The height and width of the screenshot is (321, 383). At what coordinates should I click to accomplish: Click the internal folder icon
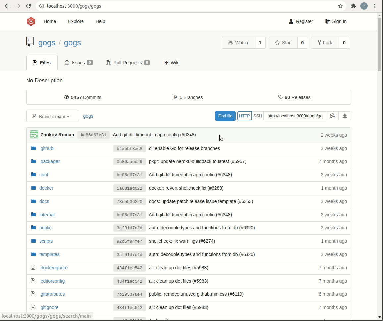pos(33,215)
